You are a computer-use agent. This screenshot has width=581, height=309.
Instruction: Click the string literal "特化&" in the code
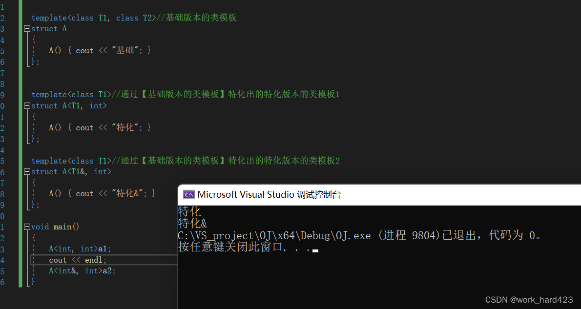tap(127, 193)
